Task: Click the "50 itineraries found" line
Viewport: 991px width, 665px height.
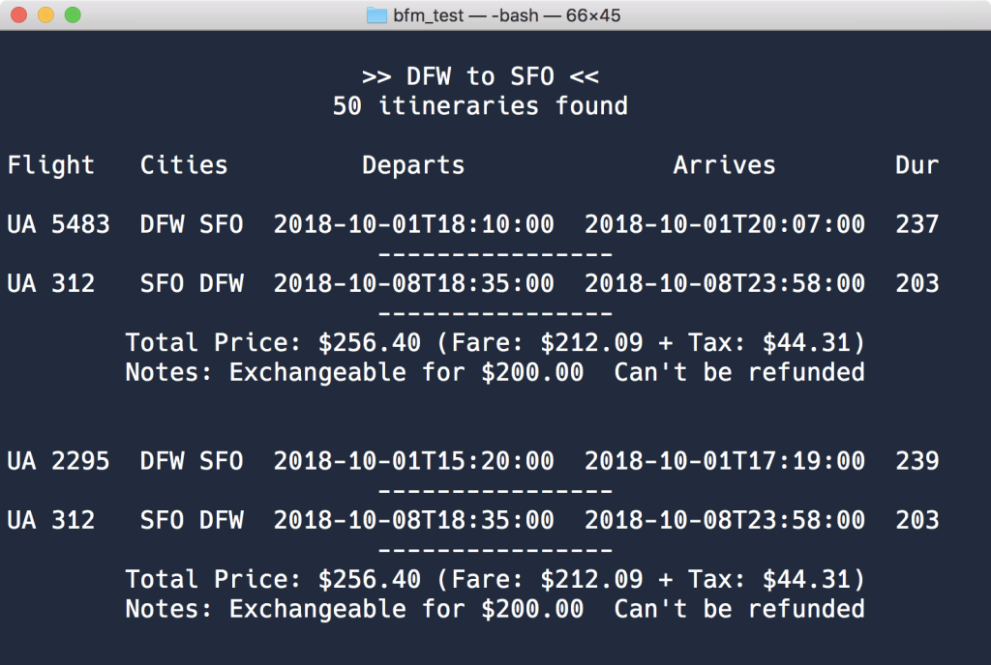Action: point(480,106)
